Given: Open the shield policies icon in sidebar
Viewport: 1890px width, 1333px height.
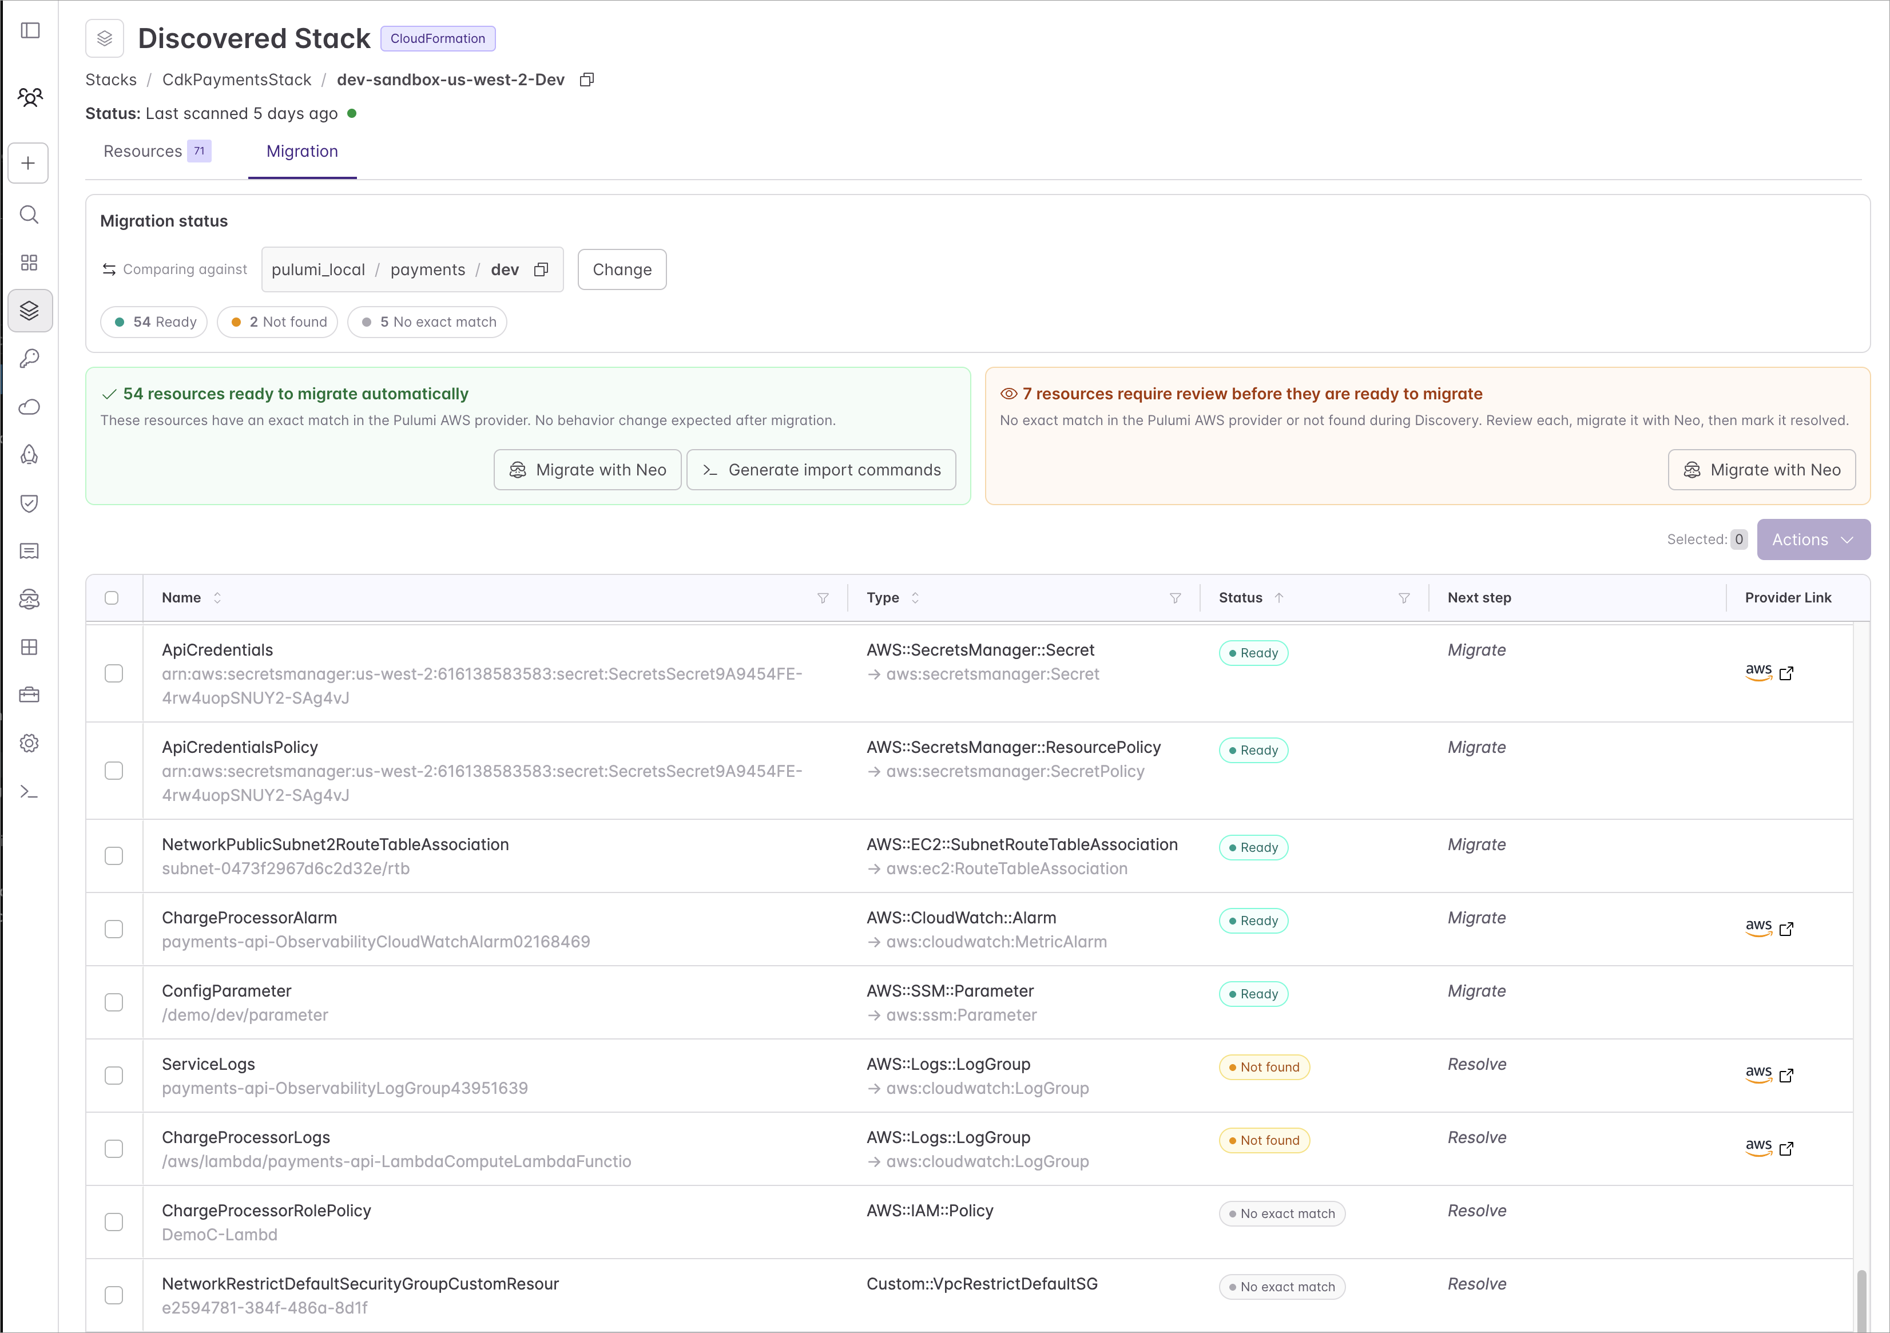Looking at the screenshot, I should 29,503.
